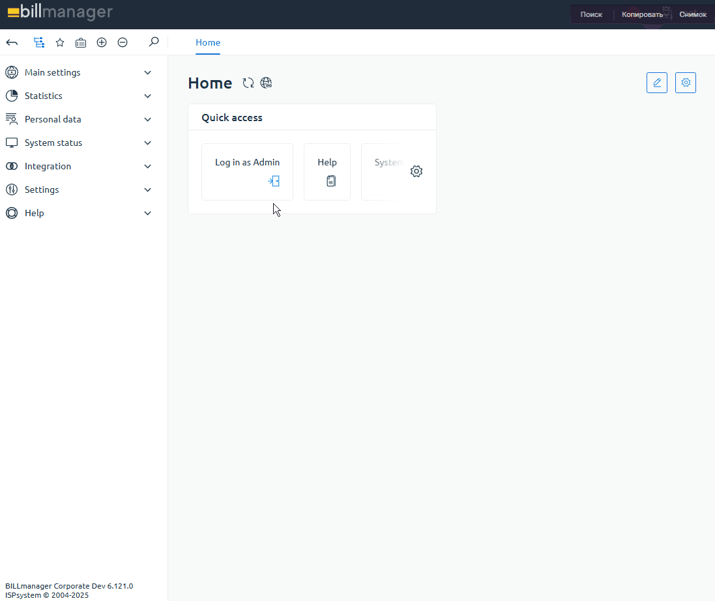
Task: Open the Personal data menu item
Action: [x=53, y=119]
